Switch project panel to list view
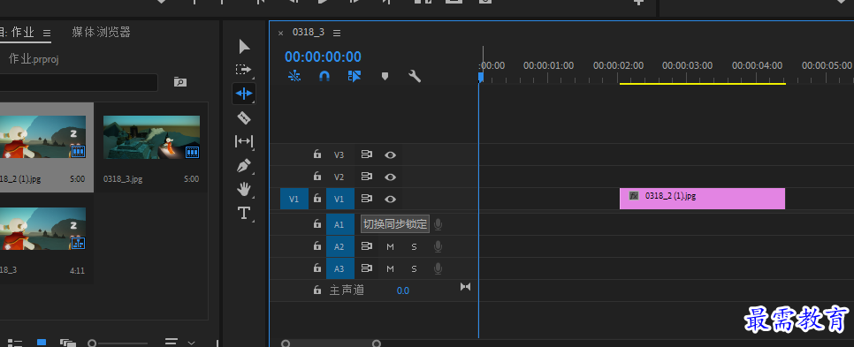 (15, 343)
